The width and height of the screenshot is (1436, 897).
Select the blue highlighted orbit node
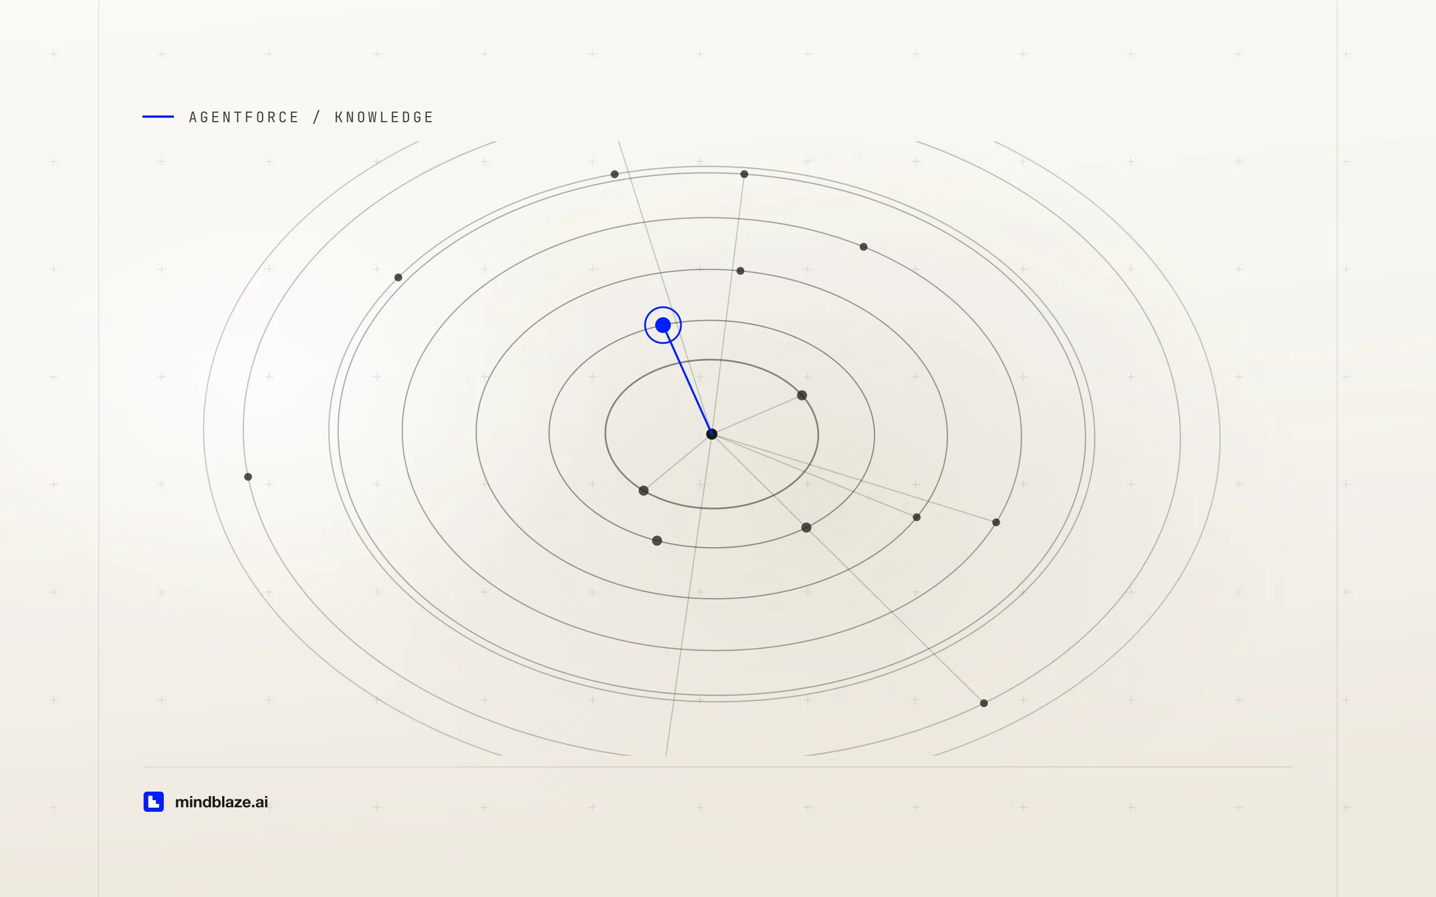[x=663, y=325]
